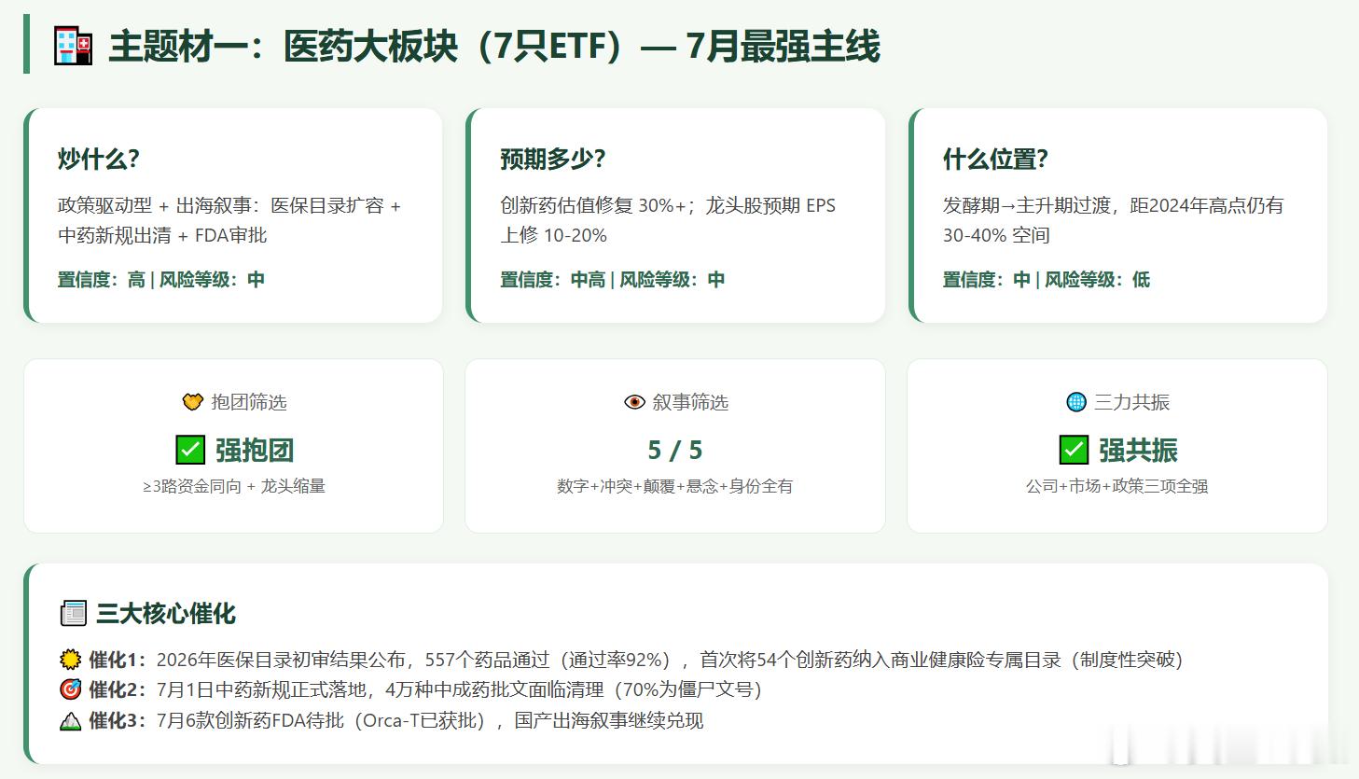Viewport: 1359px width, 779px height.
Task: Click the 强抱团 result text
Action: point(255,450)
